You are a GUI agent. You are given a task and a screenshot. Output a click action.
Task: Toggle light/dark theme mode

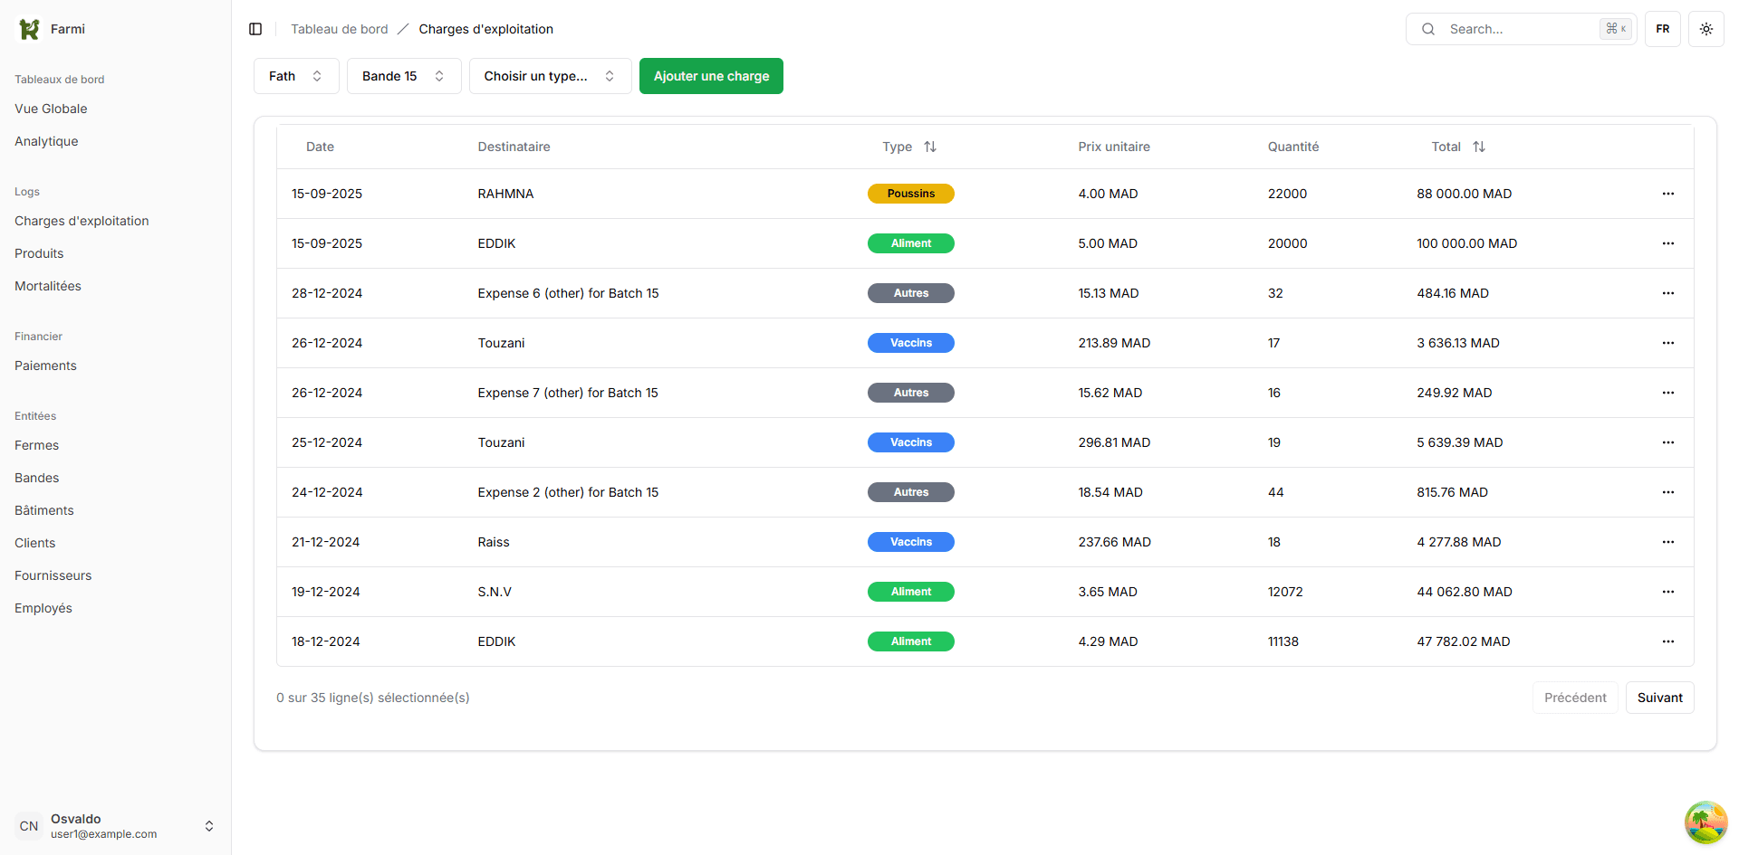1705,29
